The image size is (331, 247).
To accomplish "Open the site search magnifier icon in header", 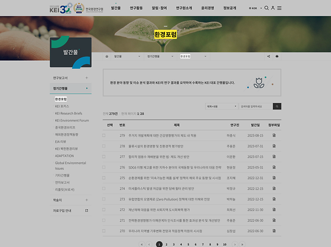I will click(x=267, y=8).
